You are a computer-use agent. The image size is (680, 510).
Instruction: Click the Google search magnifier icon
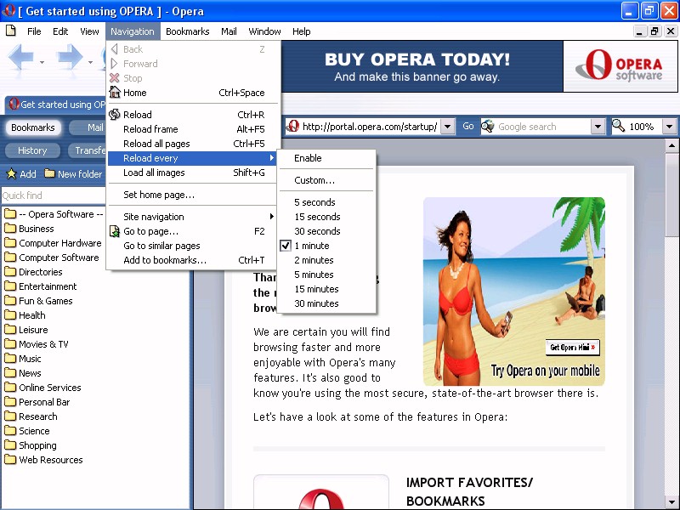(x=487, y=126)
